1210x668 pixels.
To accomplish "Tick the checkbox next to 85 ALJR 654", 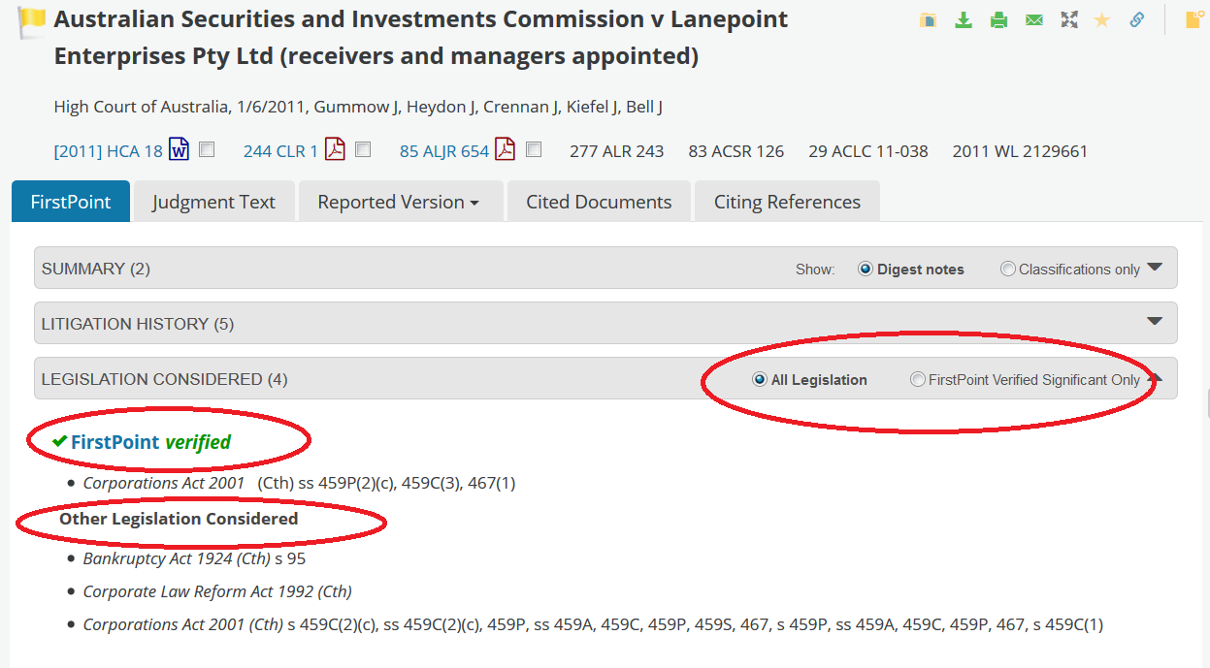I will tap(534, 150).
